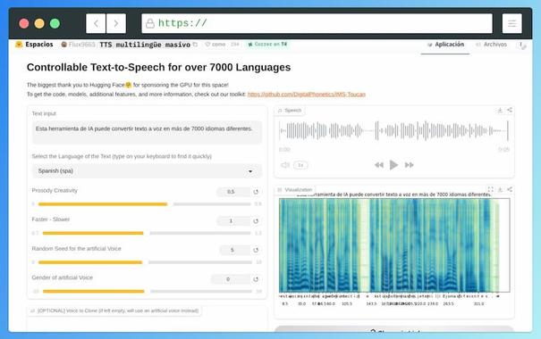Reset the Random Seed value
541x339 pixels.
[x=256, y=250]
